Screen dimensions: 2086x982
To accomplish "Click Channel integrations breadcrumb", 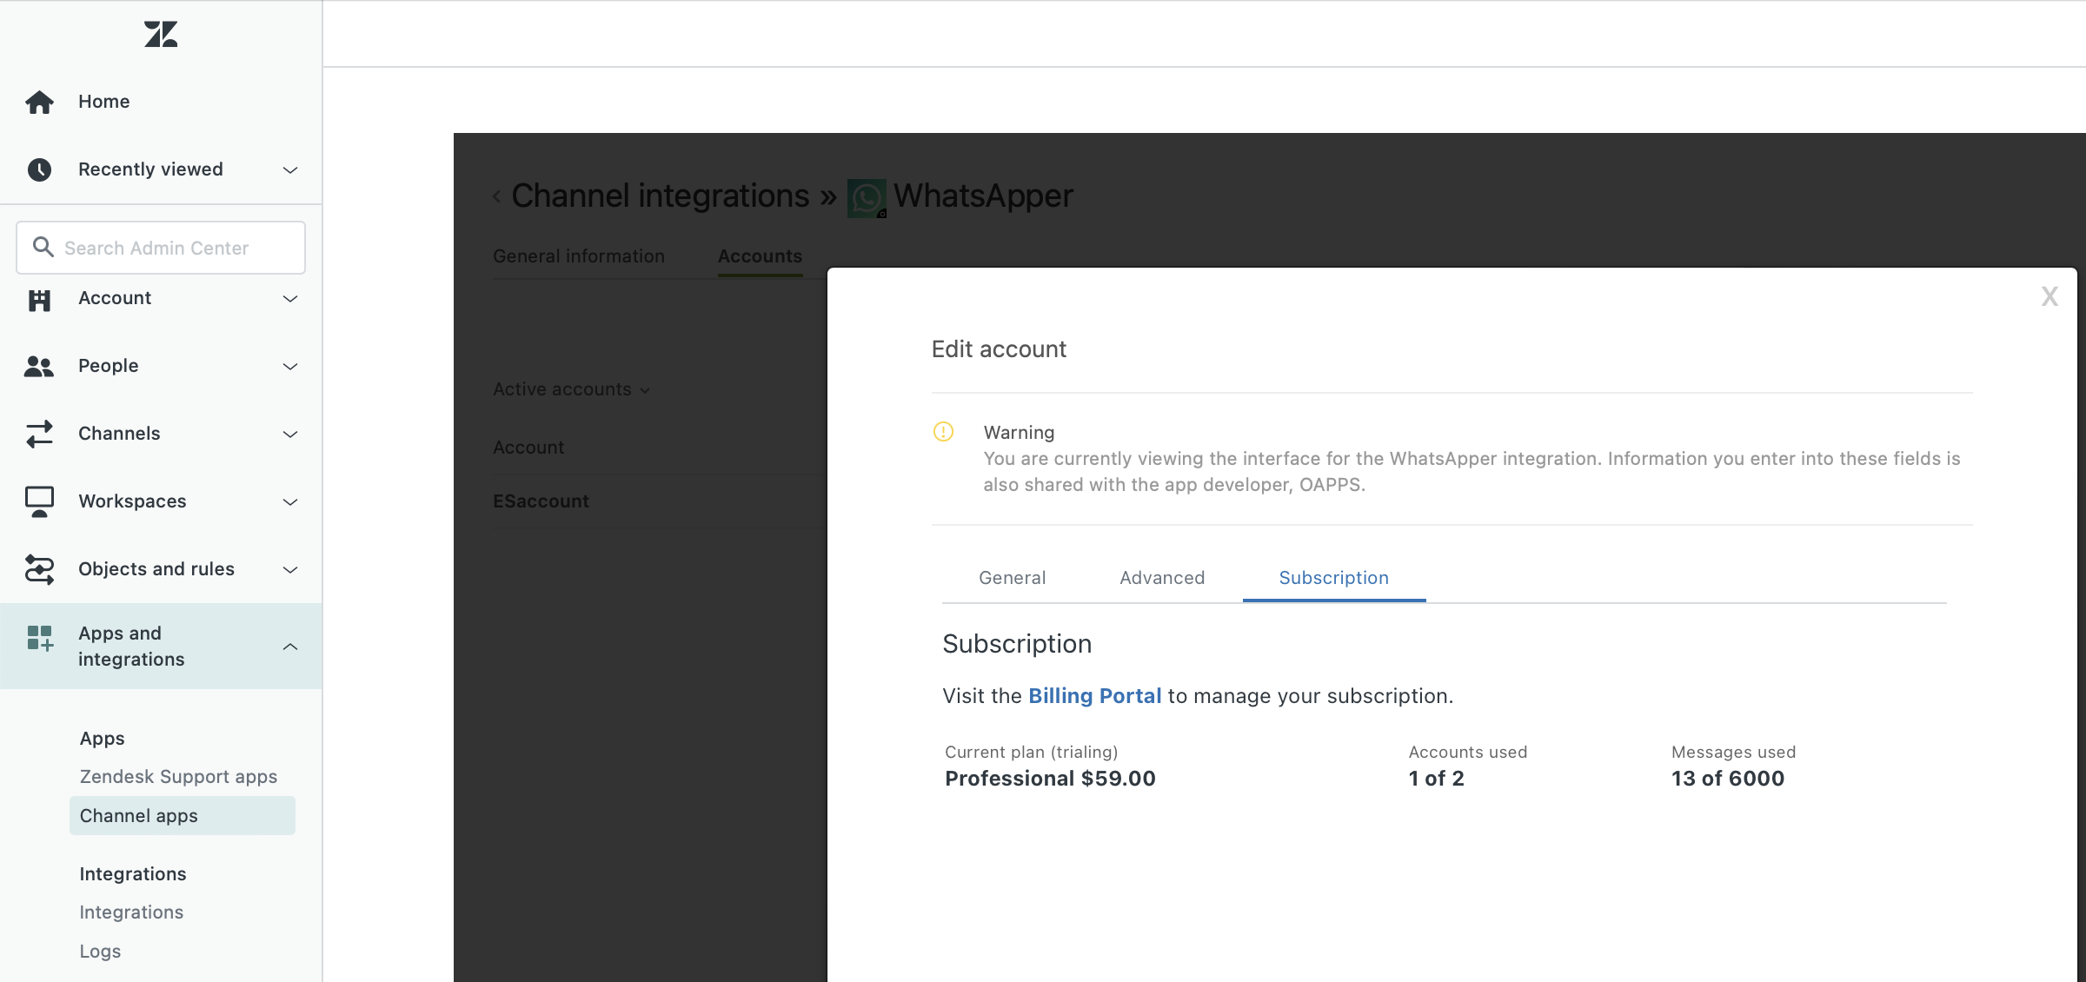I will pos(661,196).
